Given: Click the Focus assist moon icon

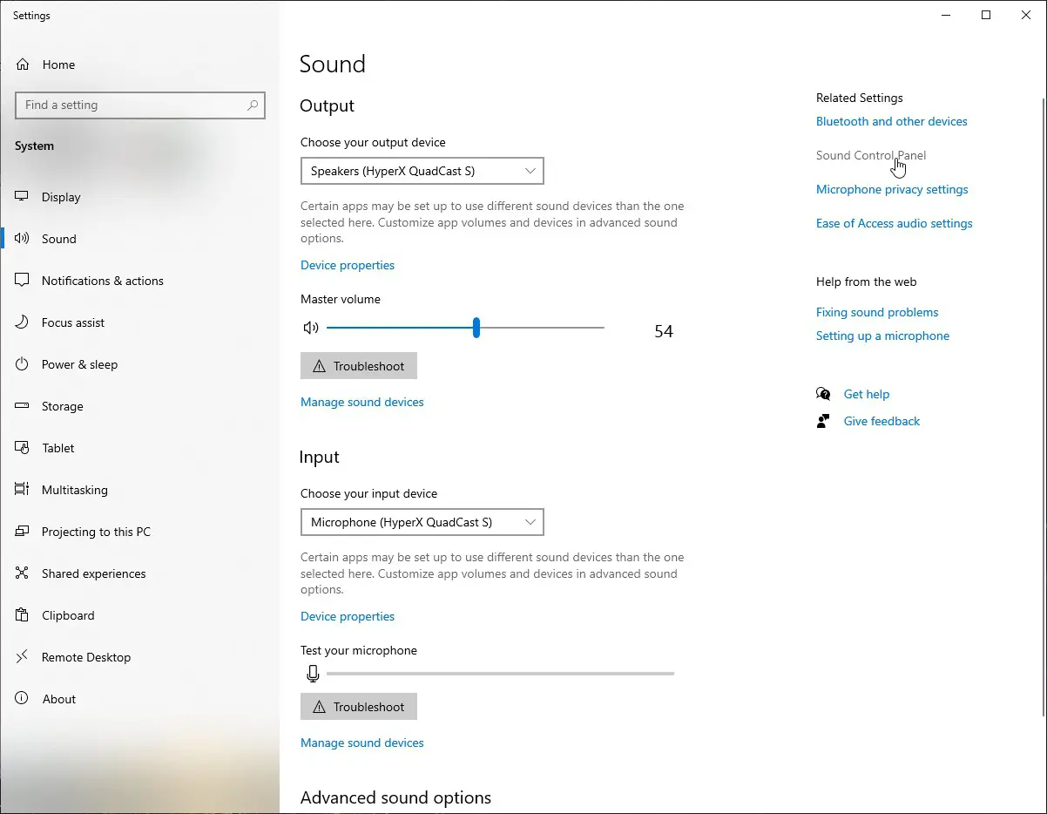Looking at the screenshot, I should tap(23, 322).
